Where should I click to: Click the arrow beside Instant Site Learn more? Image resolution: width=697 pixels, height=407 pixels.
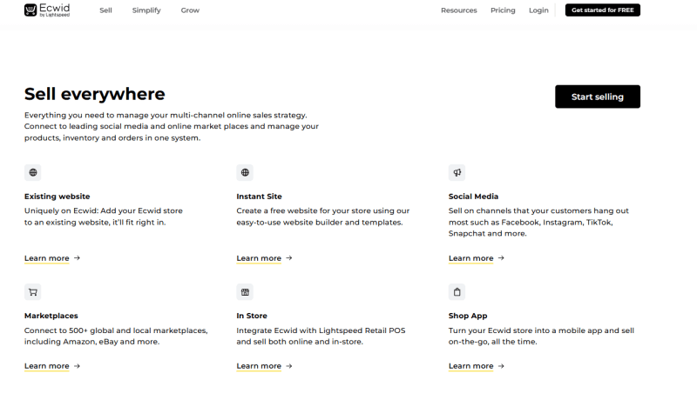289,258
